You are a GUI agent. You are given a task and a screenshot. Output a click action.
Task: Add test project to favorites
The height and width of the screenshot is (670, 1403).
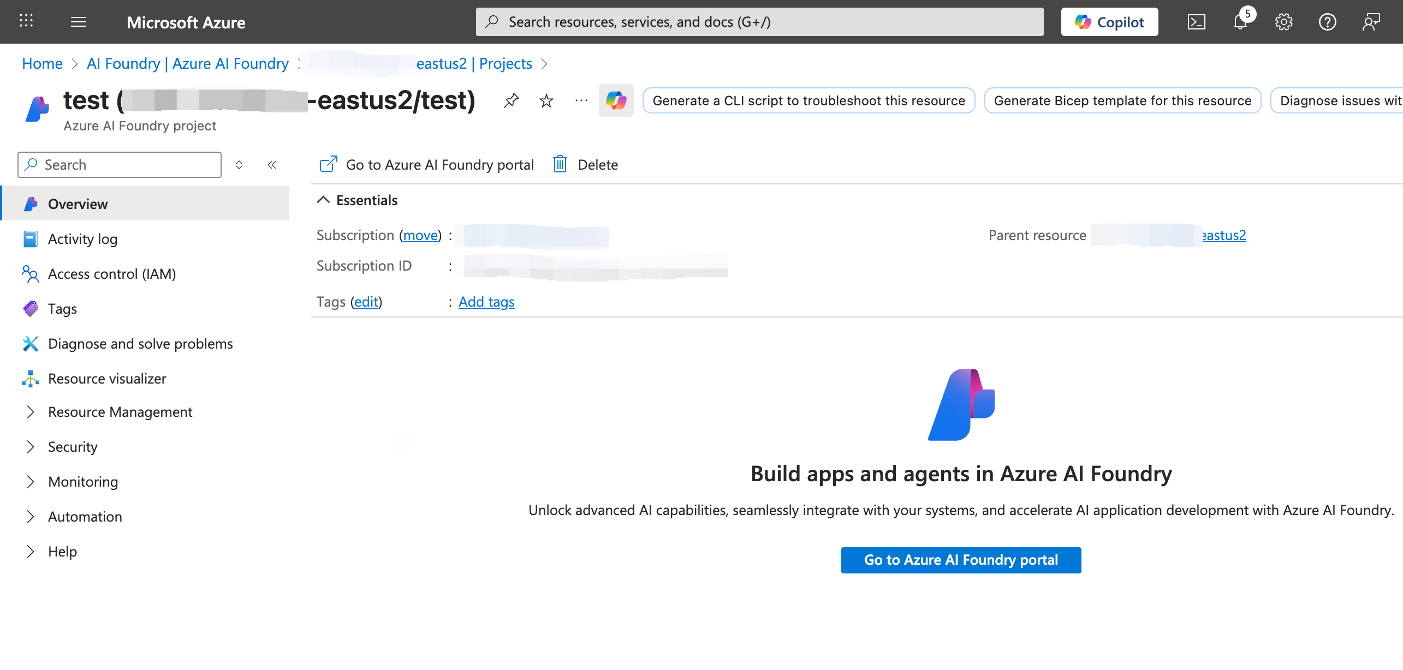tap(545, 100)
